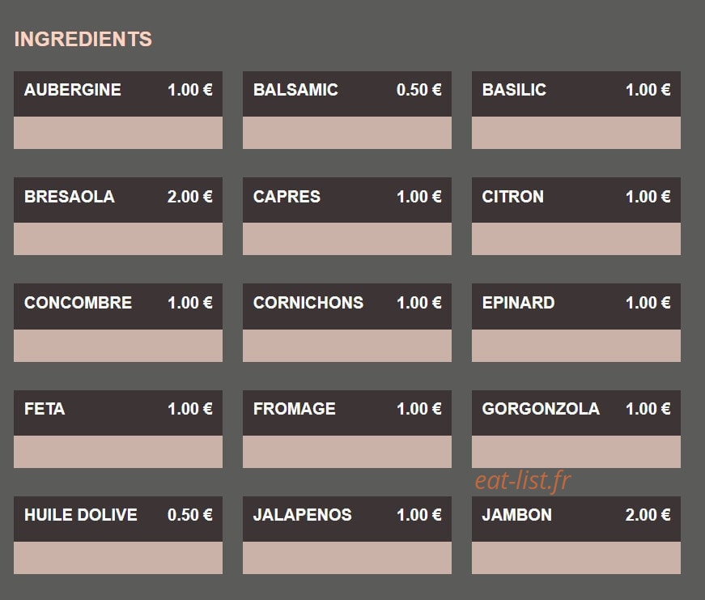This screenshot has height=600, width=705.
Task: Click the beige area under AUBERGINE
Action: (118, 133)
